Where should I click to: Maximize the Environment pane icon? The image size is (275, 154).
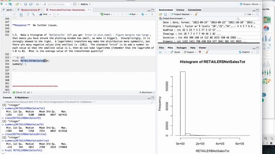(257, 10)
